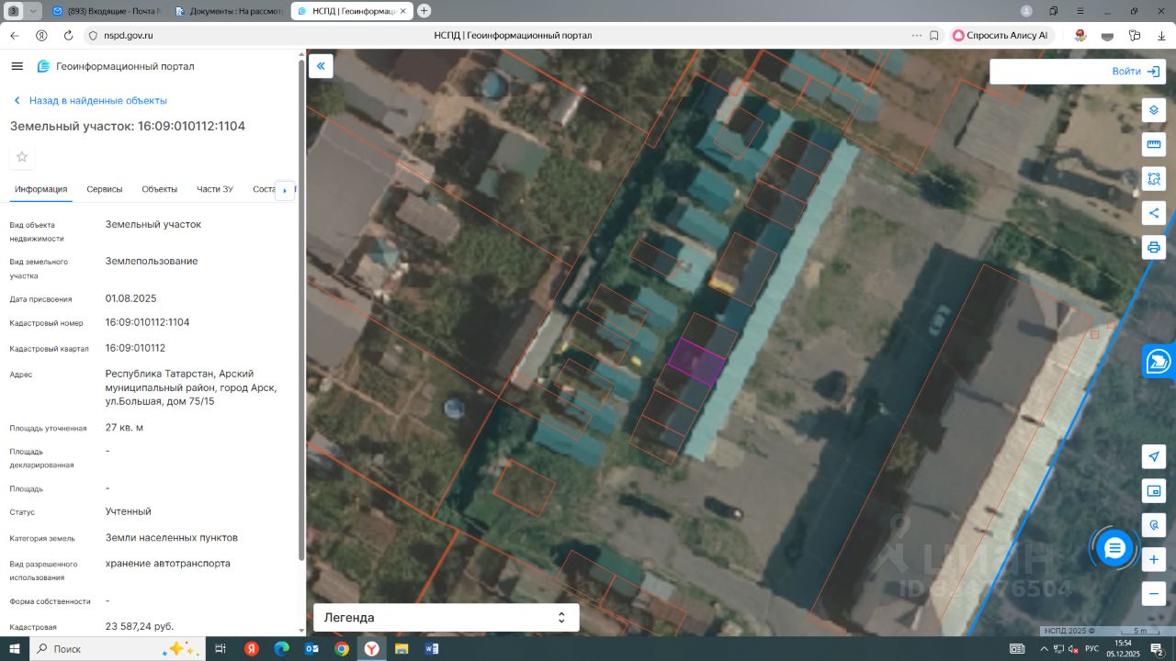Image resolution: width=1176 pixels, height=661 pixels.
Task: Open Microsoft Edge from the taskbar
Action: click(282, 648)
